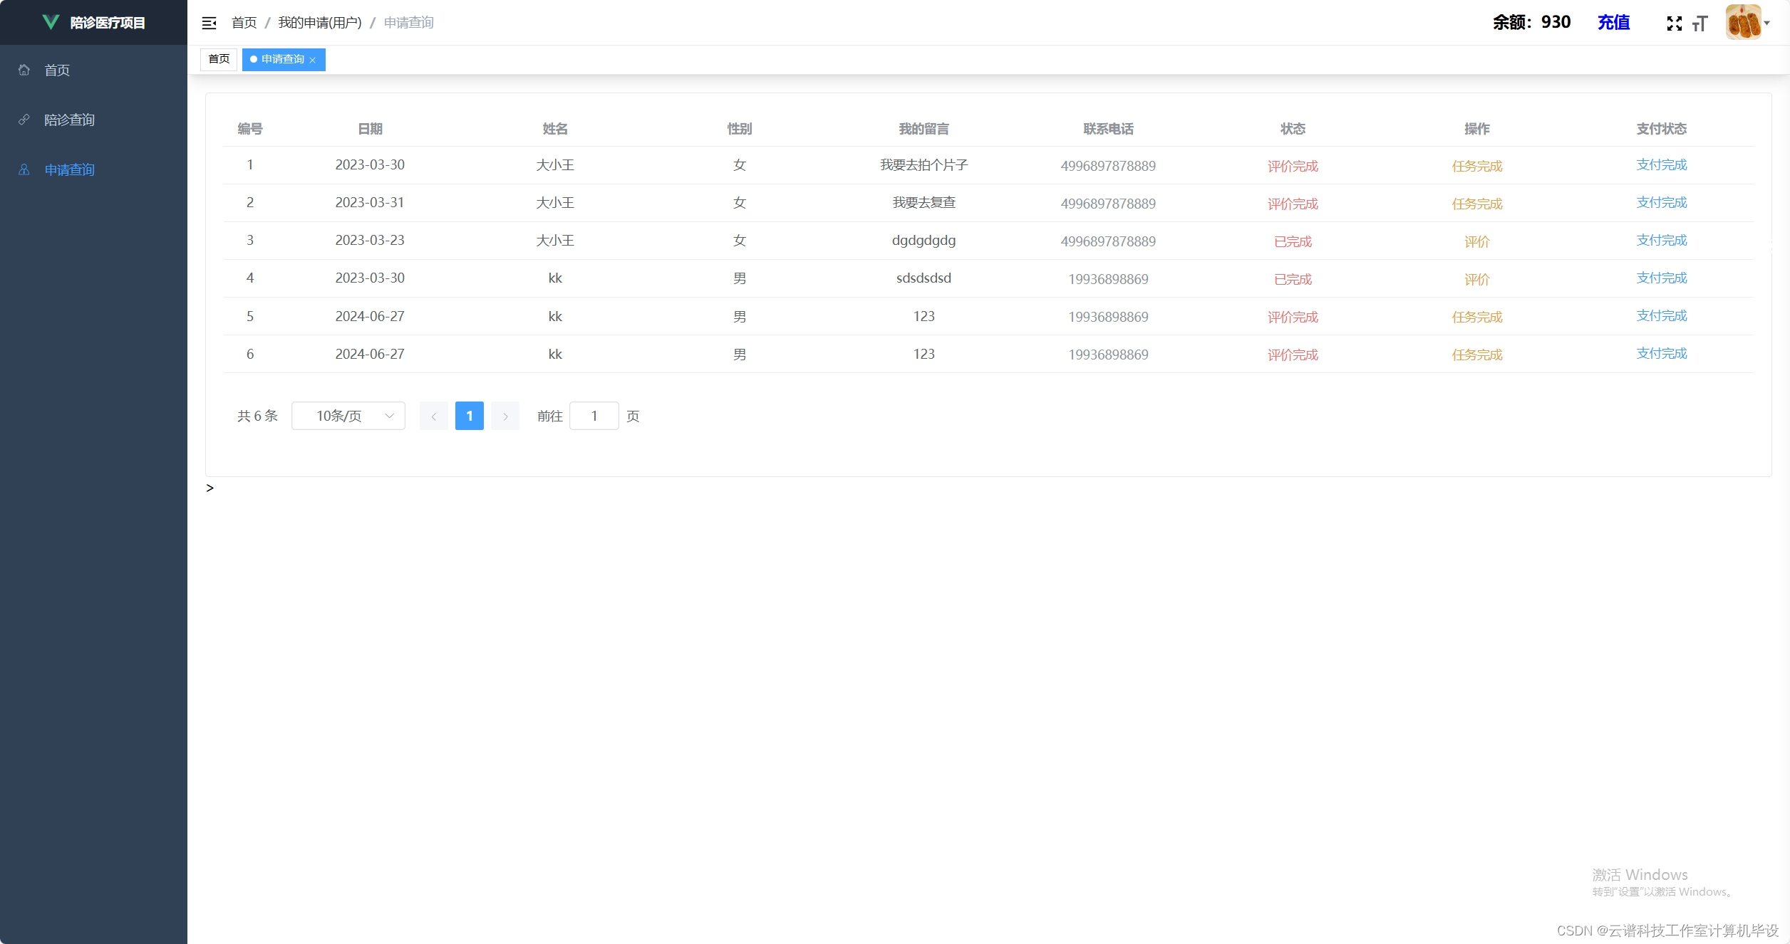
Task: Click the Vue logo in sidebar header
Action: 51,22
